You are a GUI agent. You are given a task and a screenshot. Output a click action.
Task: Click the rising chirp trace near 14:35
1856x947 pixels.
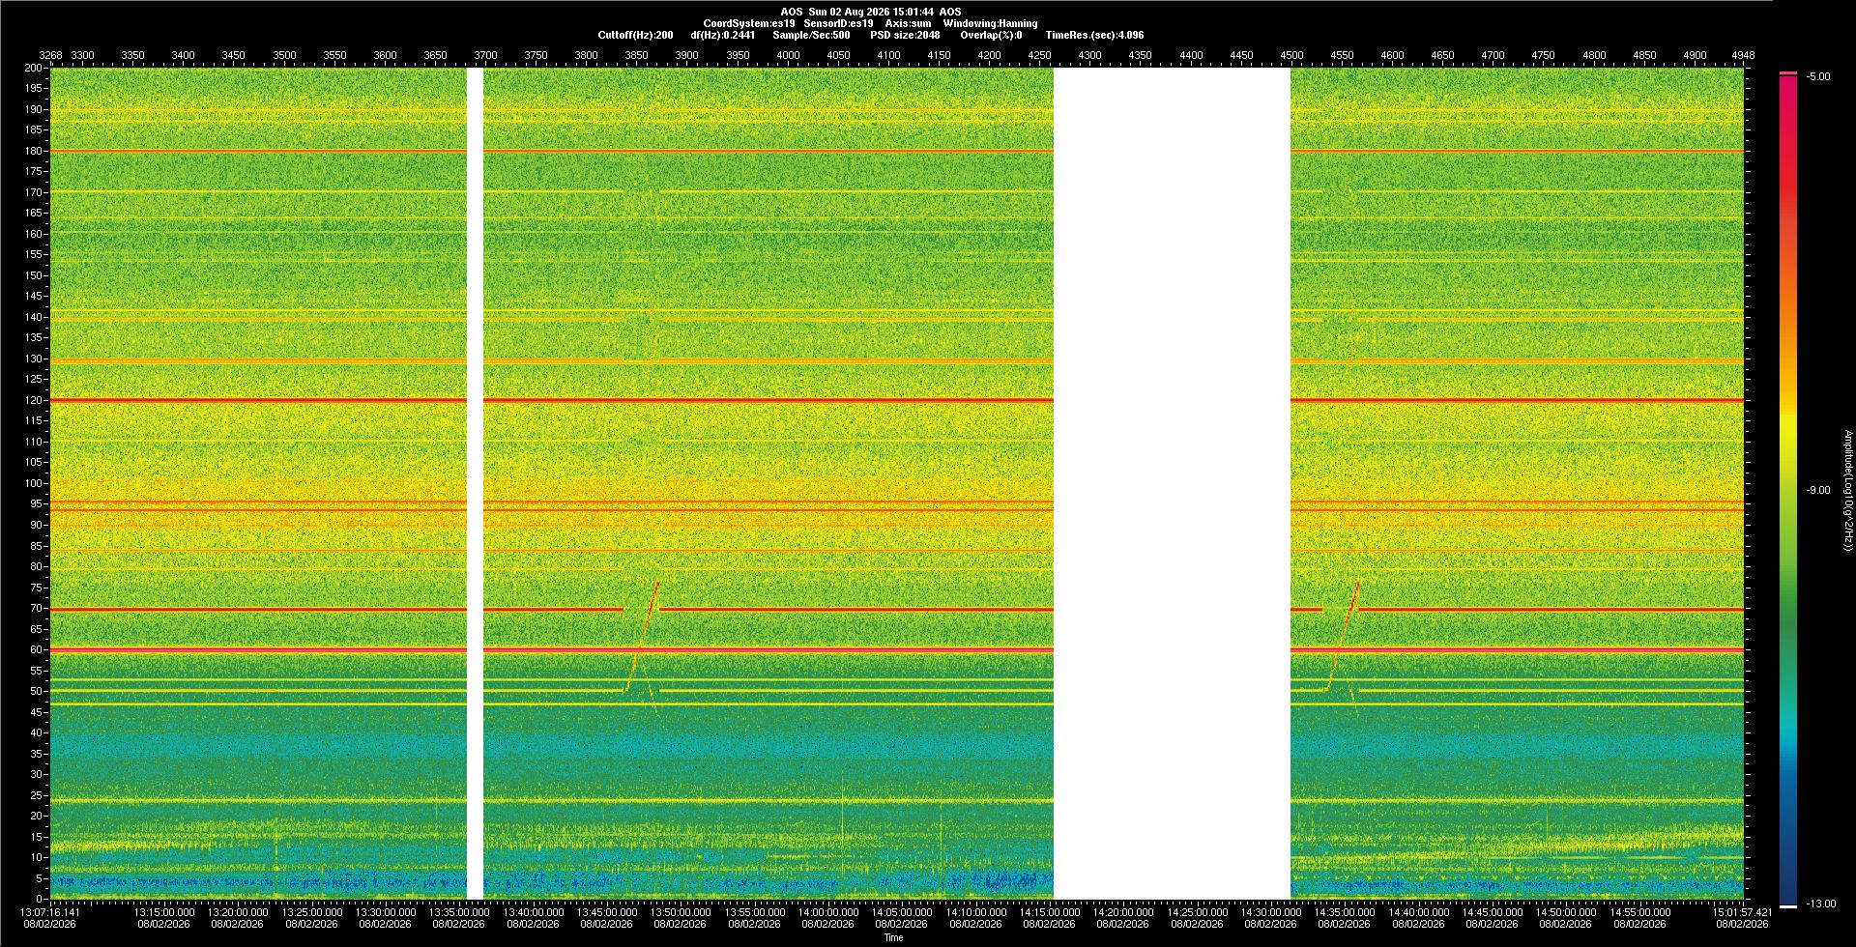(1344, 635)
